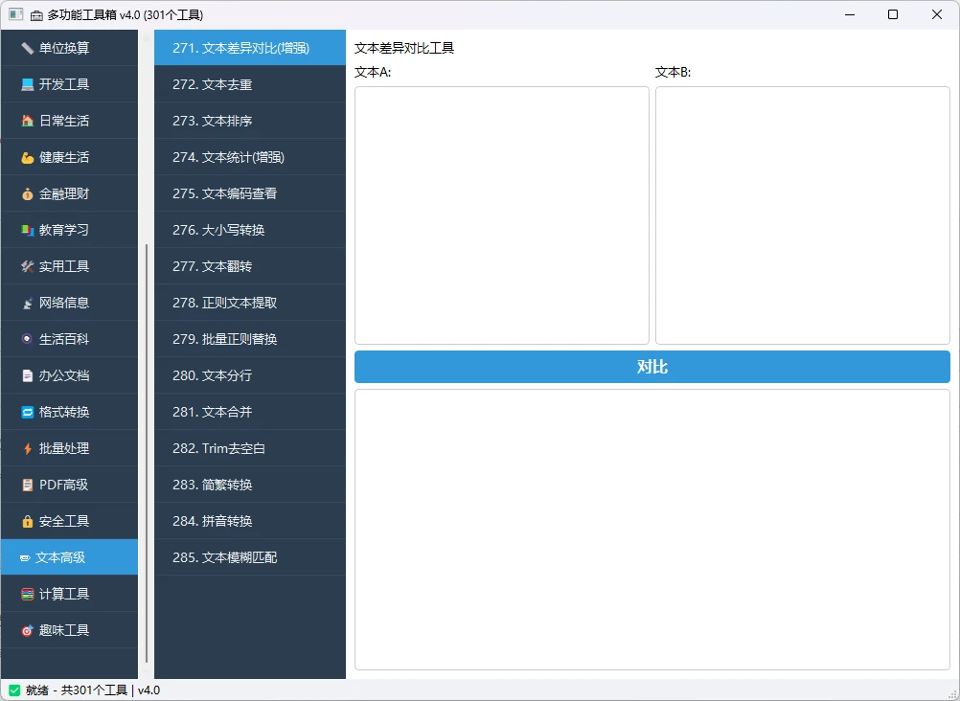The height and width of the screenshot is (701, 960).
Task: Click the page icon beside PDF高级
Action: pos(27,485)
